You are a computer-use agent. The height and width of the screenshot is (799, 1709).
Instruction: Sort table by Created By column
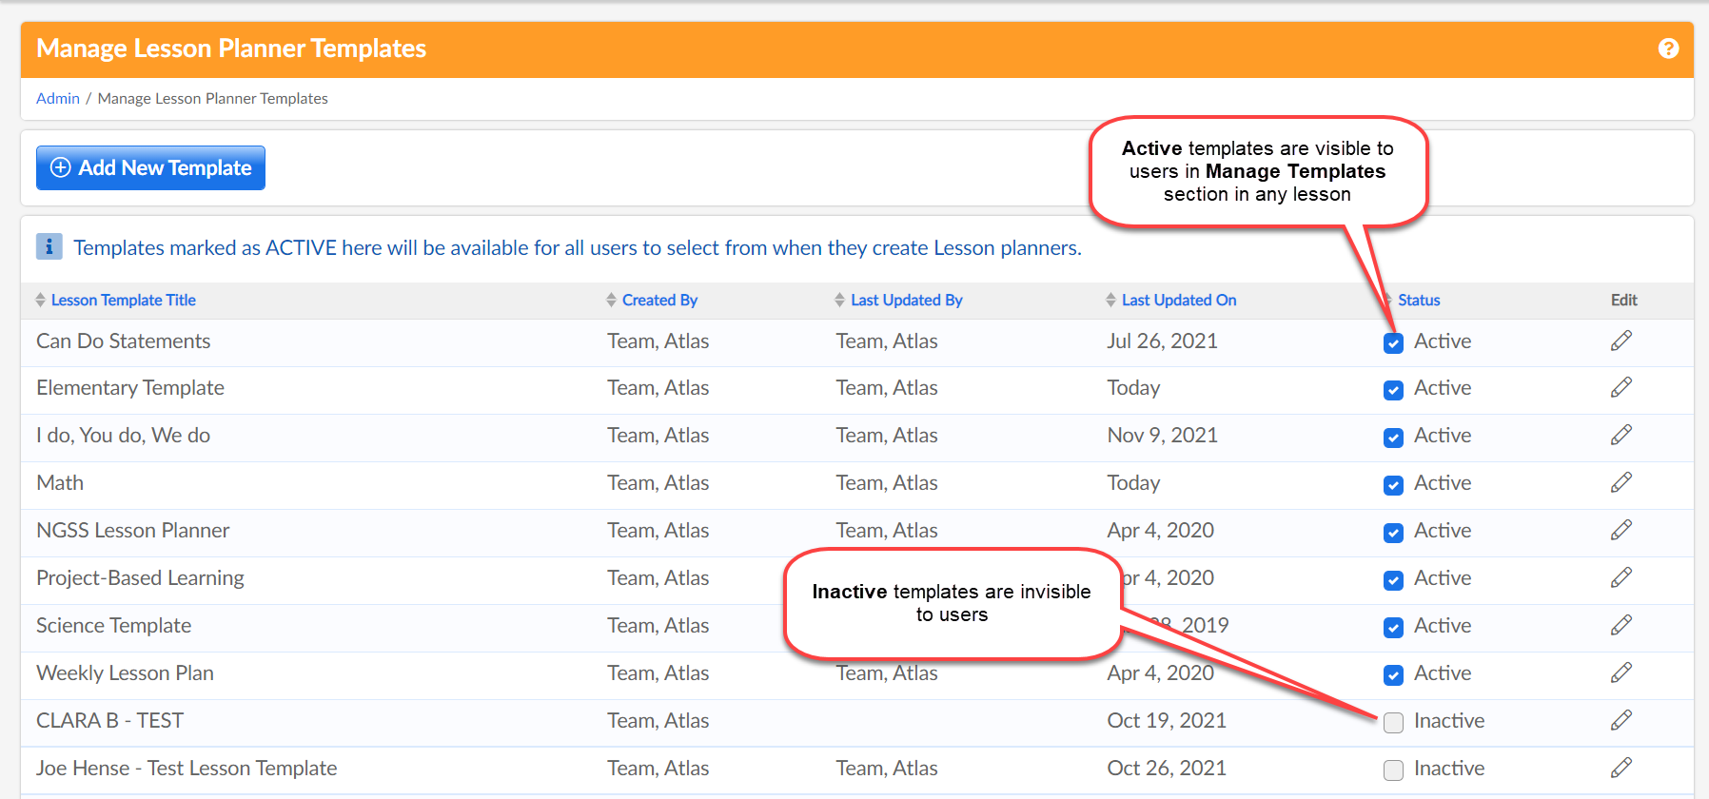pyautogui.click(x=659, y=300)
